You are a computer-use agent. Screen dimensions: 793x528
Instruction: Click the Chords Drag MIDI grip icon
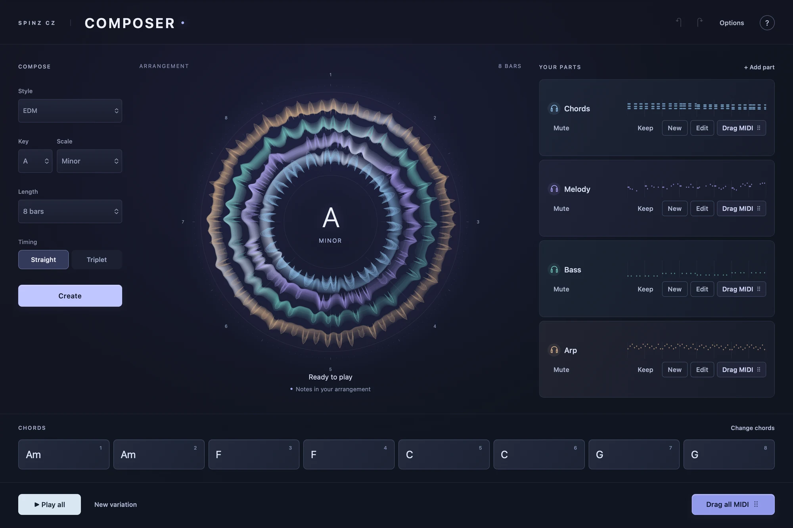[x=759, y=128]
